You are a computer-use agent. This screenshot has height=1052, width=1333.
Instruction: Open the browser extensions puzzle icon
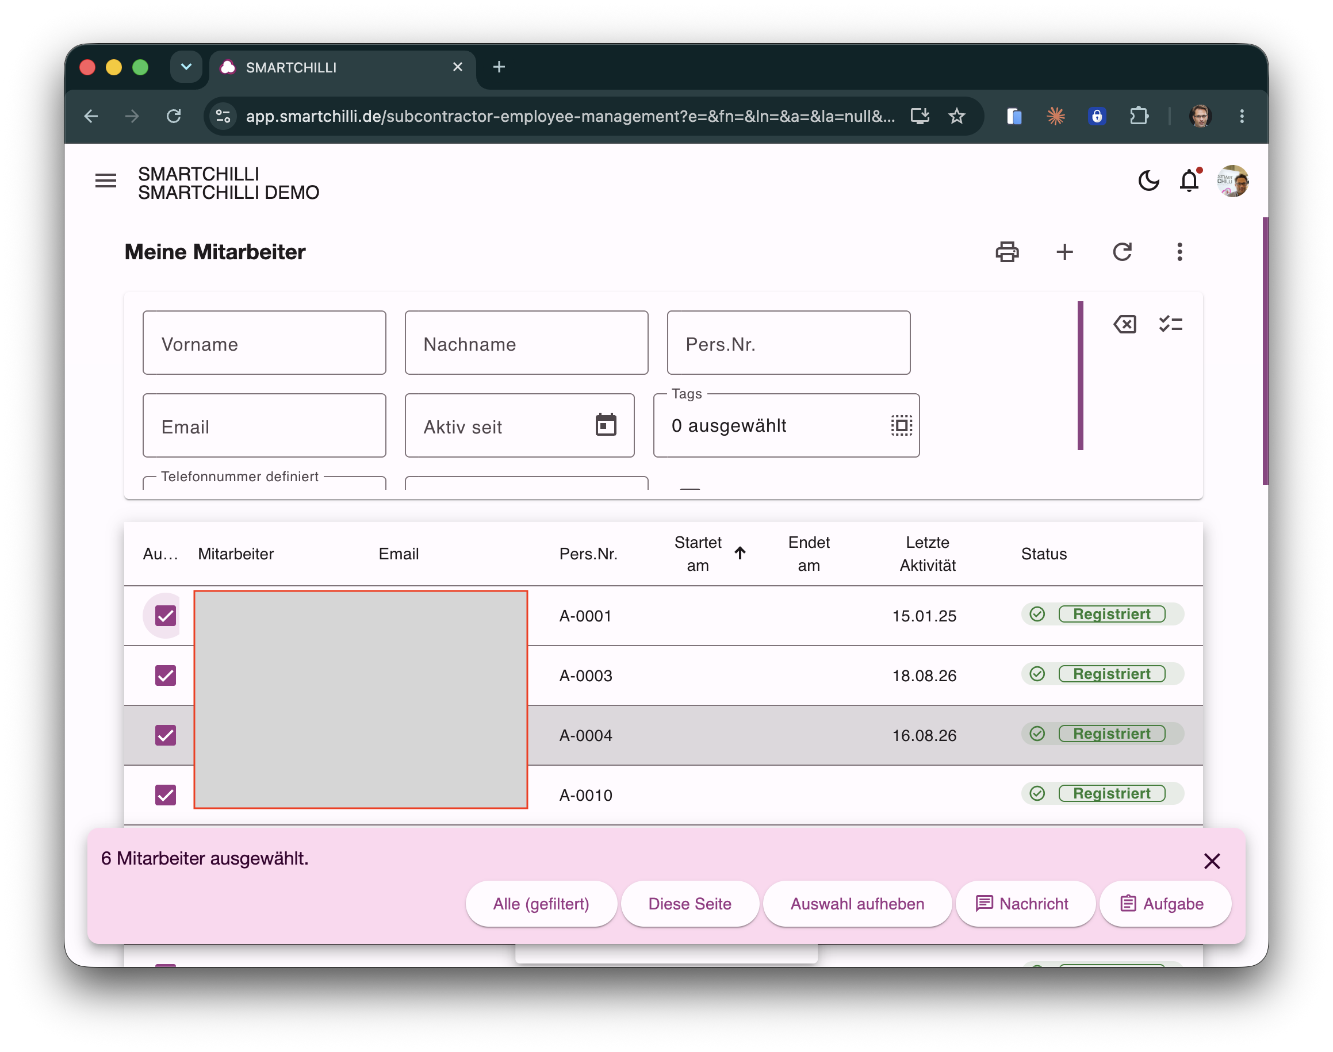pyautogui.click(x=1139, y=116)
